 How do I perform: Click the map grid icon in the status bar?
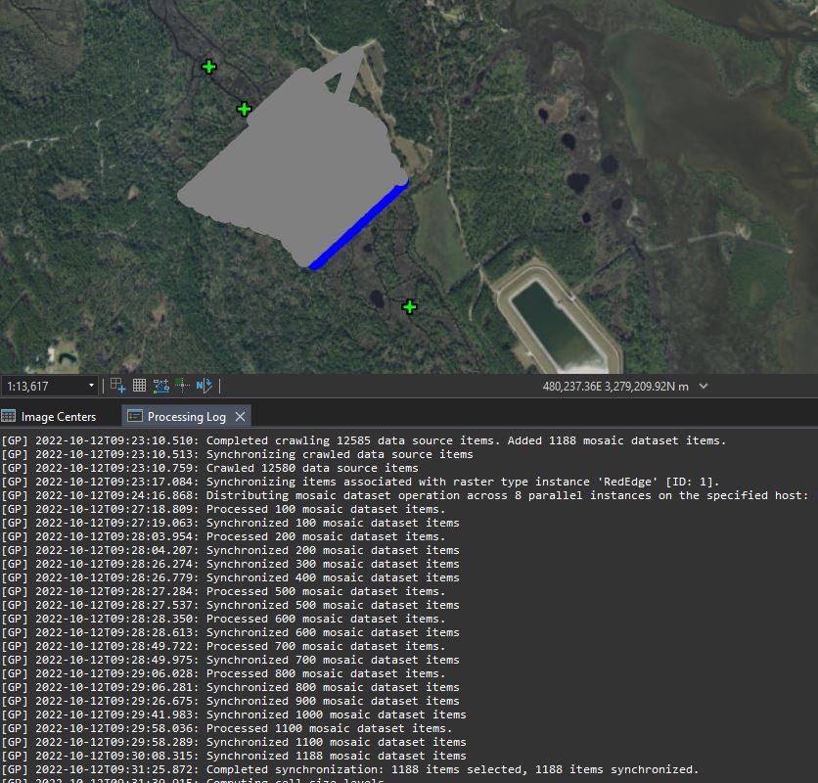(138, 385)
